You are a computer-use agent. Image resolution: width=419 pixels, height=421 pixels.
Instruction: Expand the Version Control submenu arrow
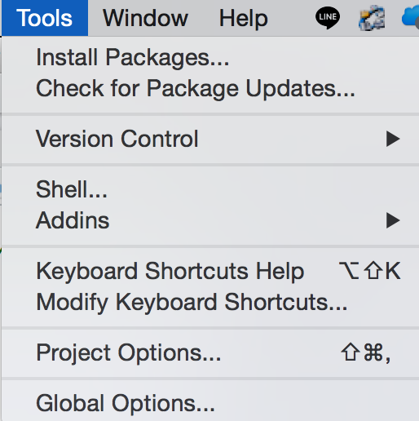pyautogui.click(x=393, y=139)
